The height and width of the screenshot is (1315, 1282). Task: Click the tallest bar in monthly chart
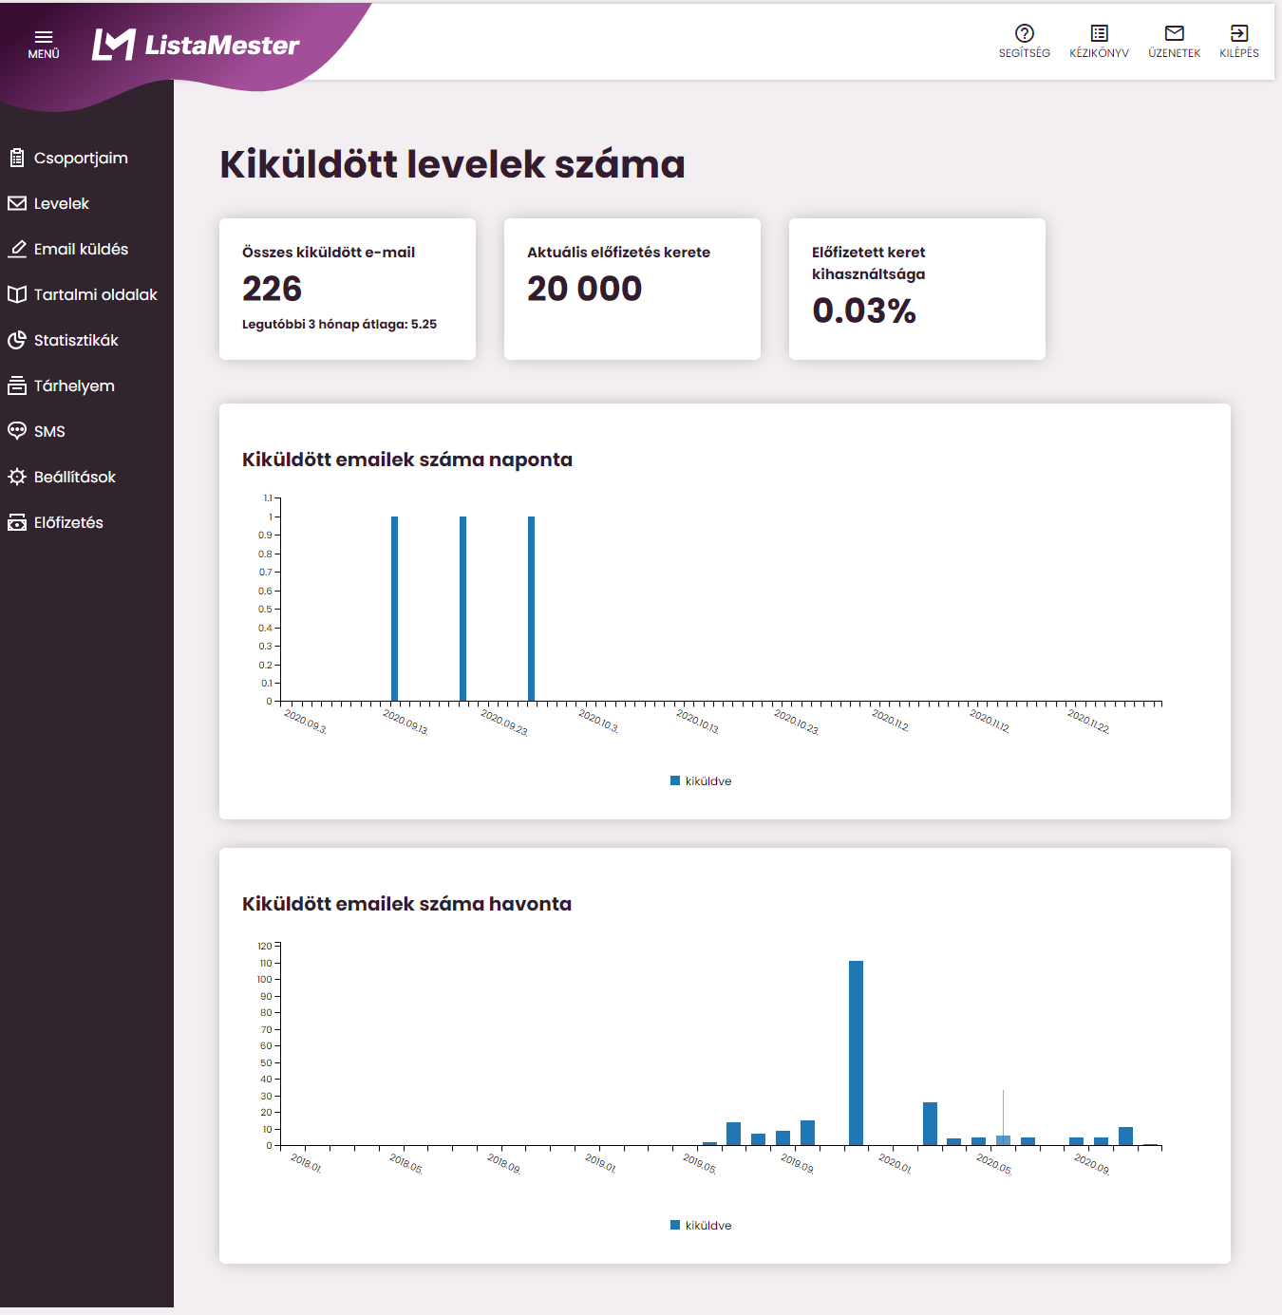click(856, 1053)
